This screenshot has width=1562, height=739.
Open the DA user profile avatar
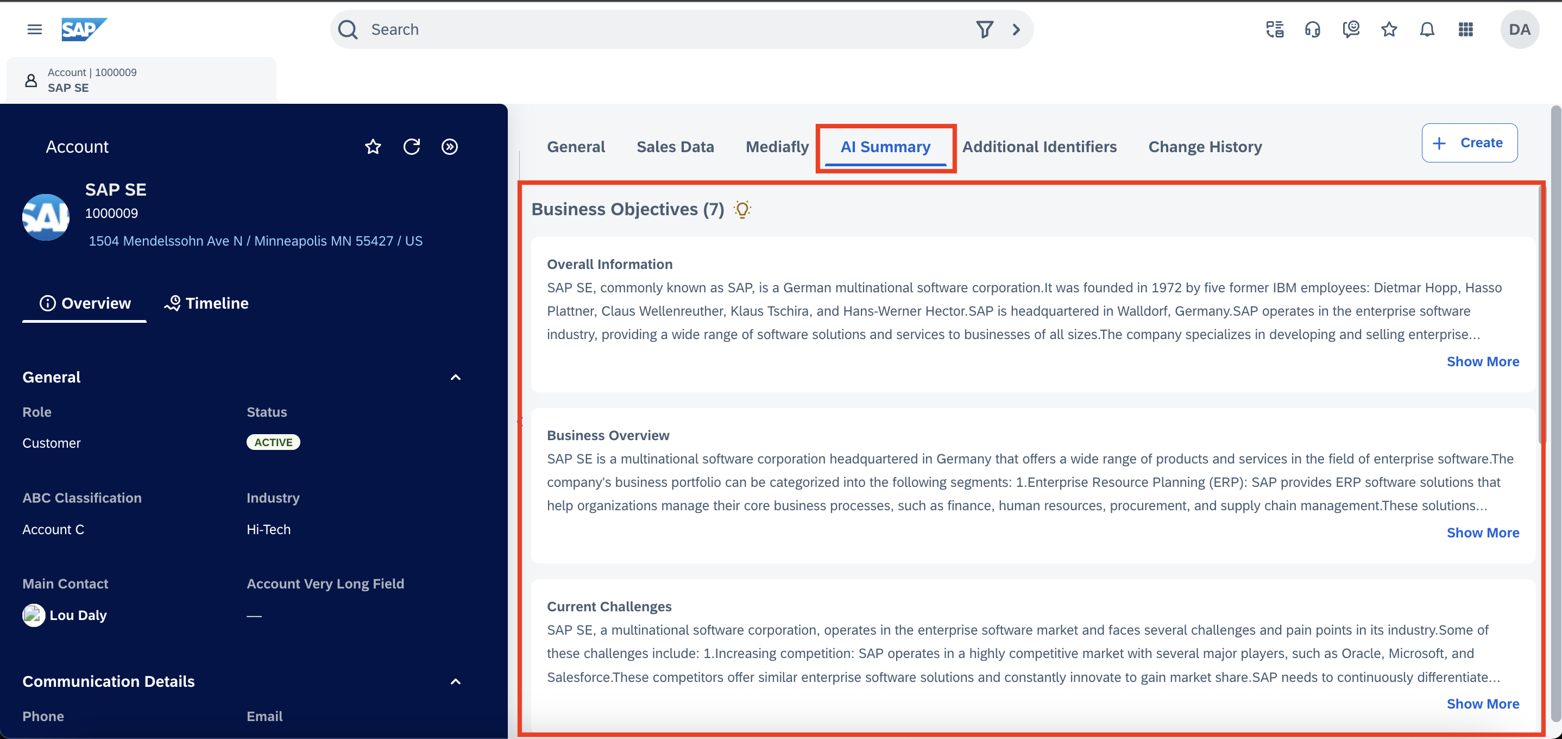coord(1519,29)
